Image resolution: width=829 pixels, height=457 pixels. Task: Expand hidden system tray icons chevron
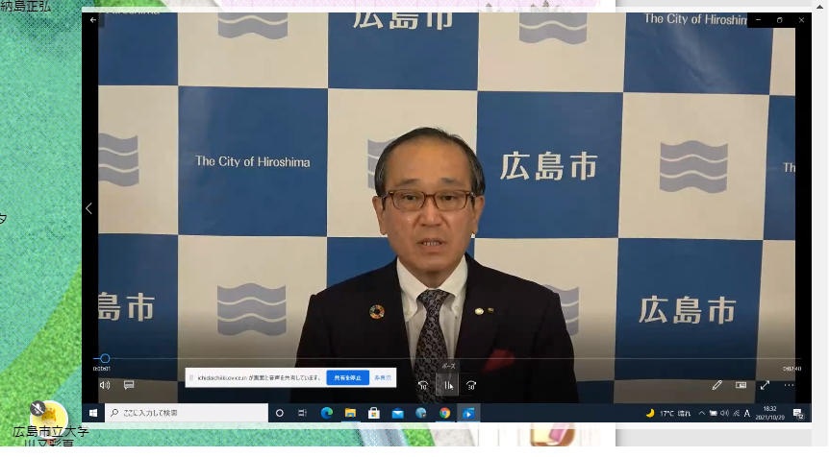point(702,413)
